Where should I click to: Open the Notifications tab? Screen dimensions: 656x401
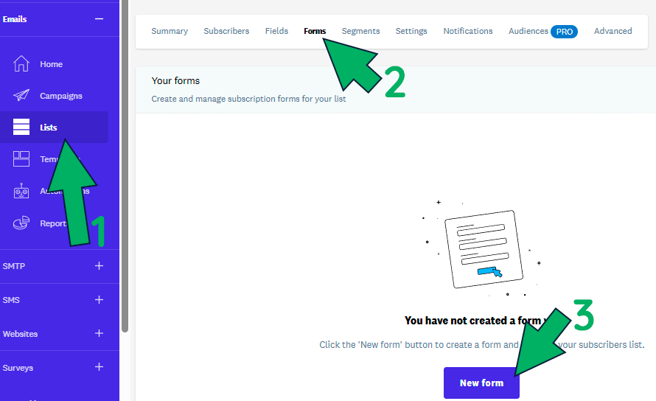467,31
